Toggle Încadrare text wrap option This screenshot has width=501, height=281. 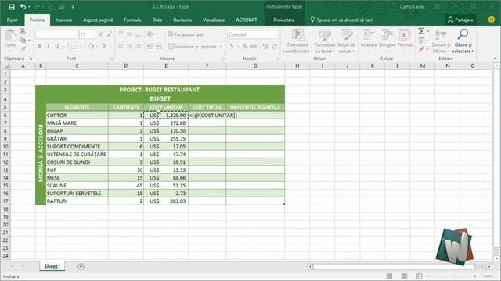coord(186,34)
